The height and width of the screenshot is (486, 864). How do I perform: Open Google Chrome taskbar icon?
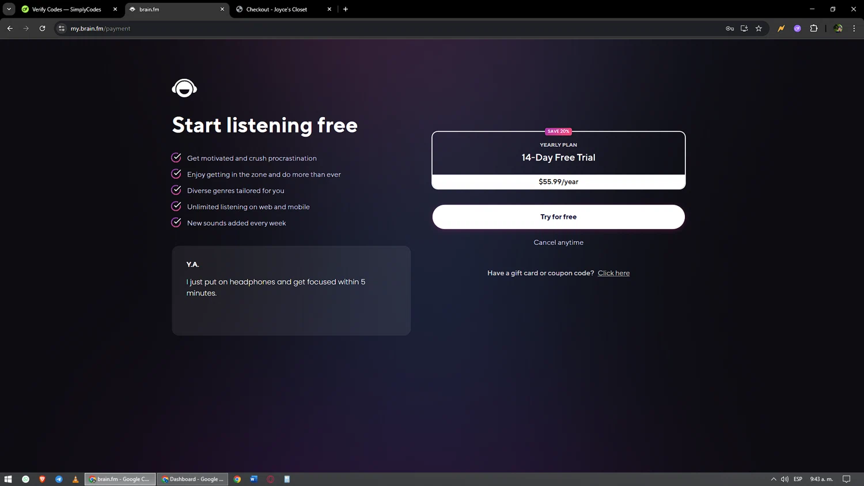pyautogui.click(x=237, y=479)
